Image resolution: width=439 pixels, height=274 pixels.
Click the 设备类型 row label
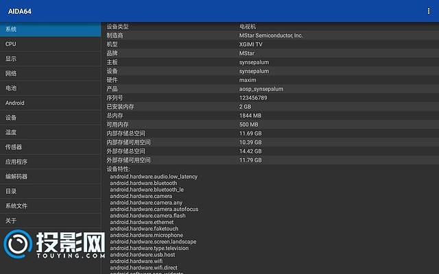117,27
